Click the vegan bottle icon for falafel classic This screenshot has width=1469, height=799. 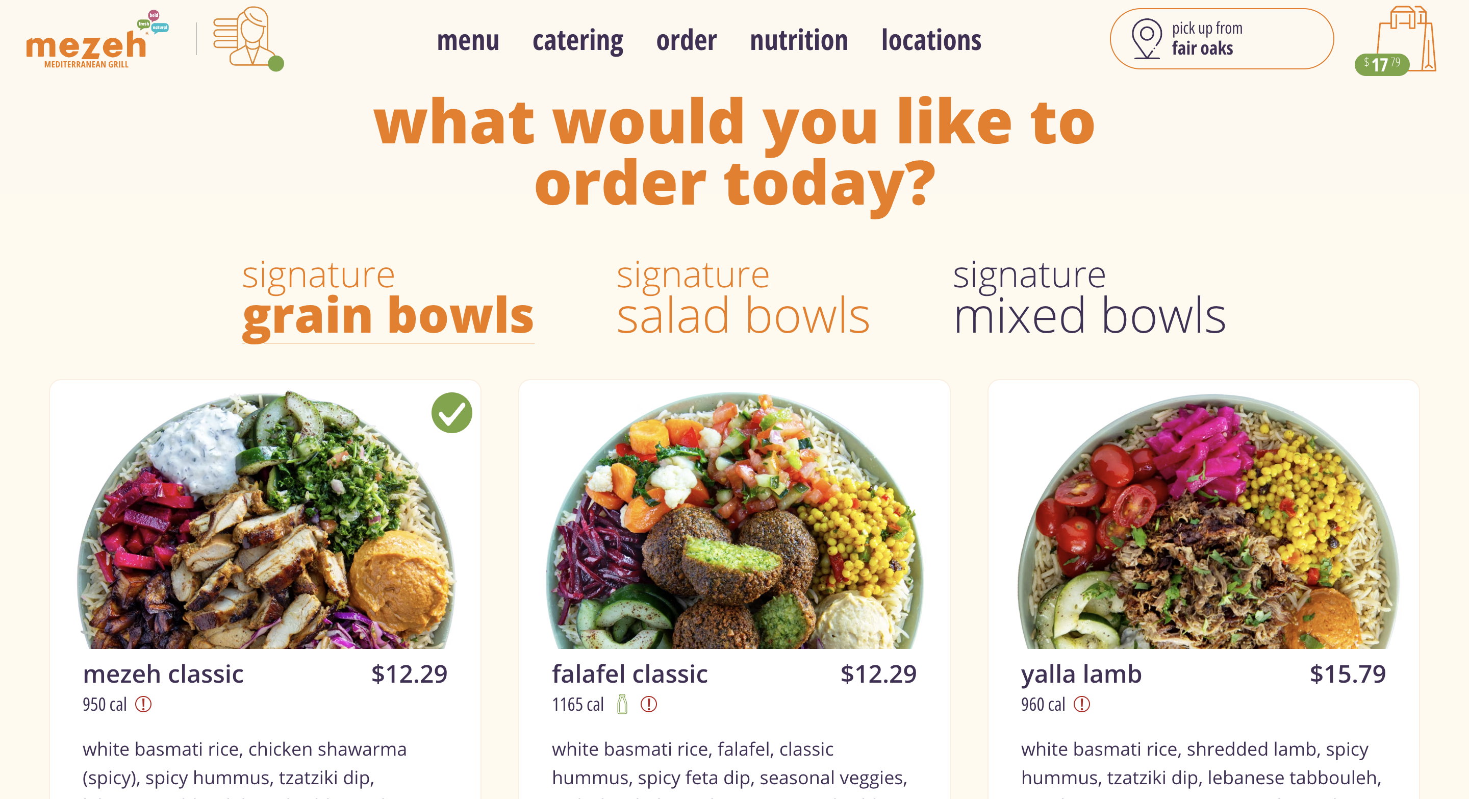(622, 704)
